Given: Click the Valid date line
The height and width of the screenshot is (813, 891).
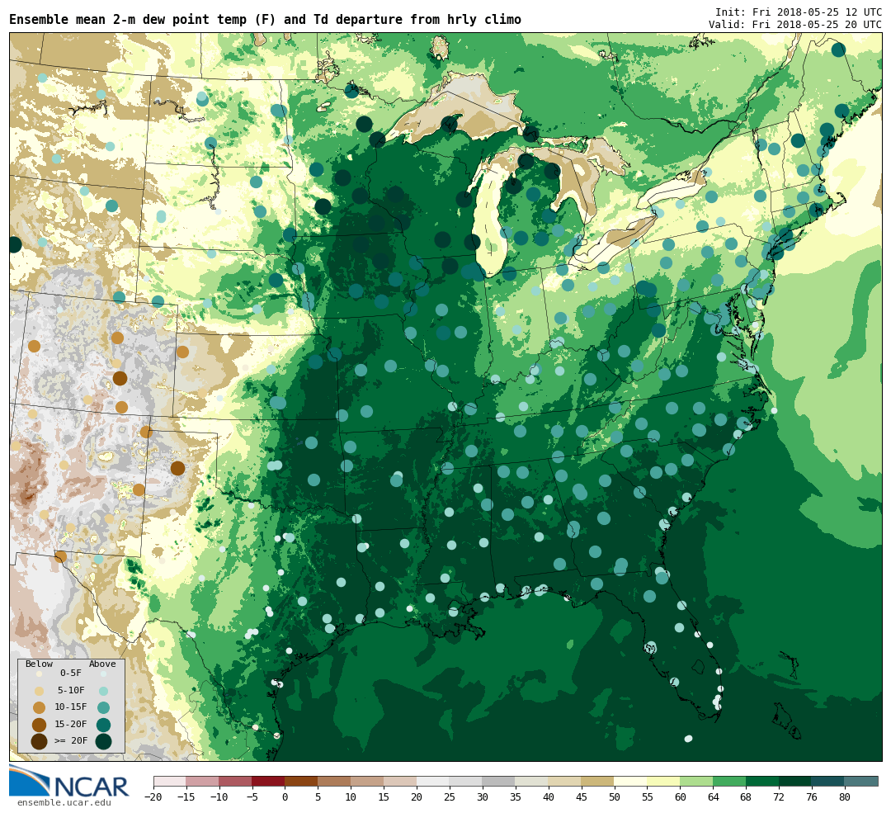Looking at the screenshot, I should point(795,25).
